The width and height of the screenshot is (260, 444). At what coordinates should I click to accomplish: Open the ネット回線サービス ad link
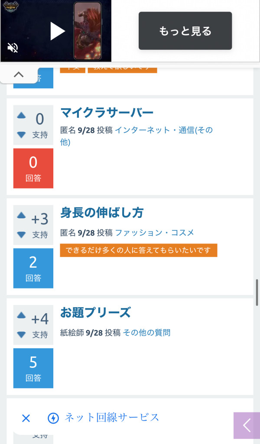(112, 418)
